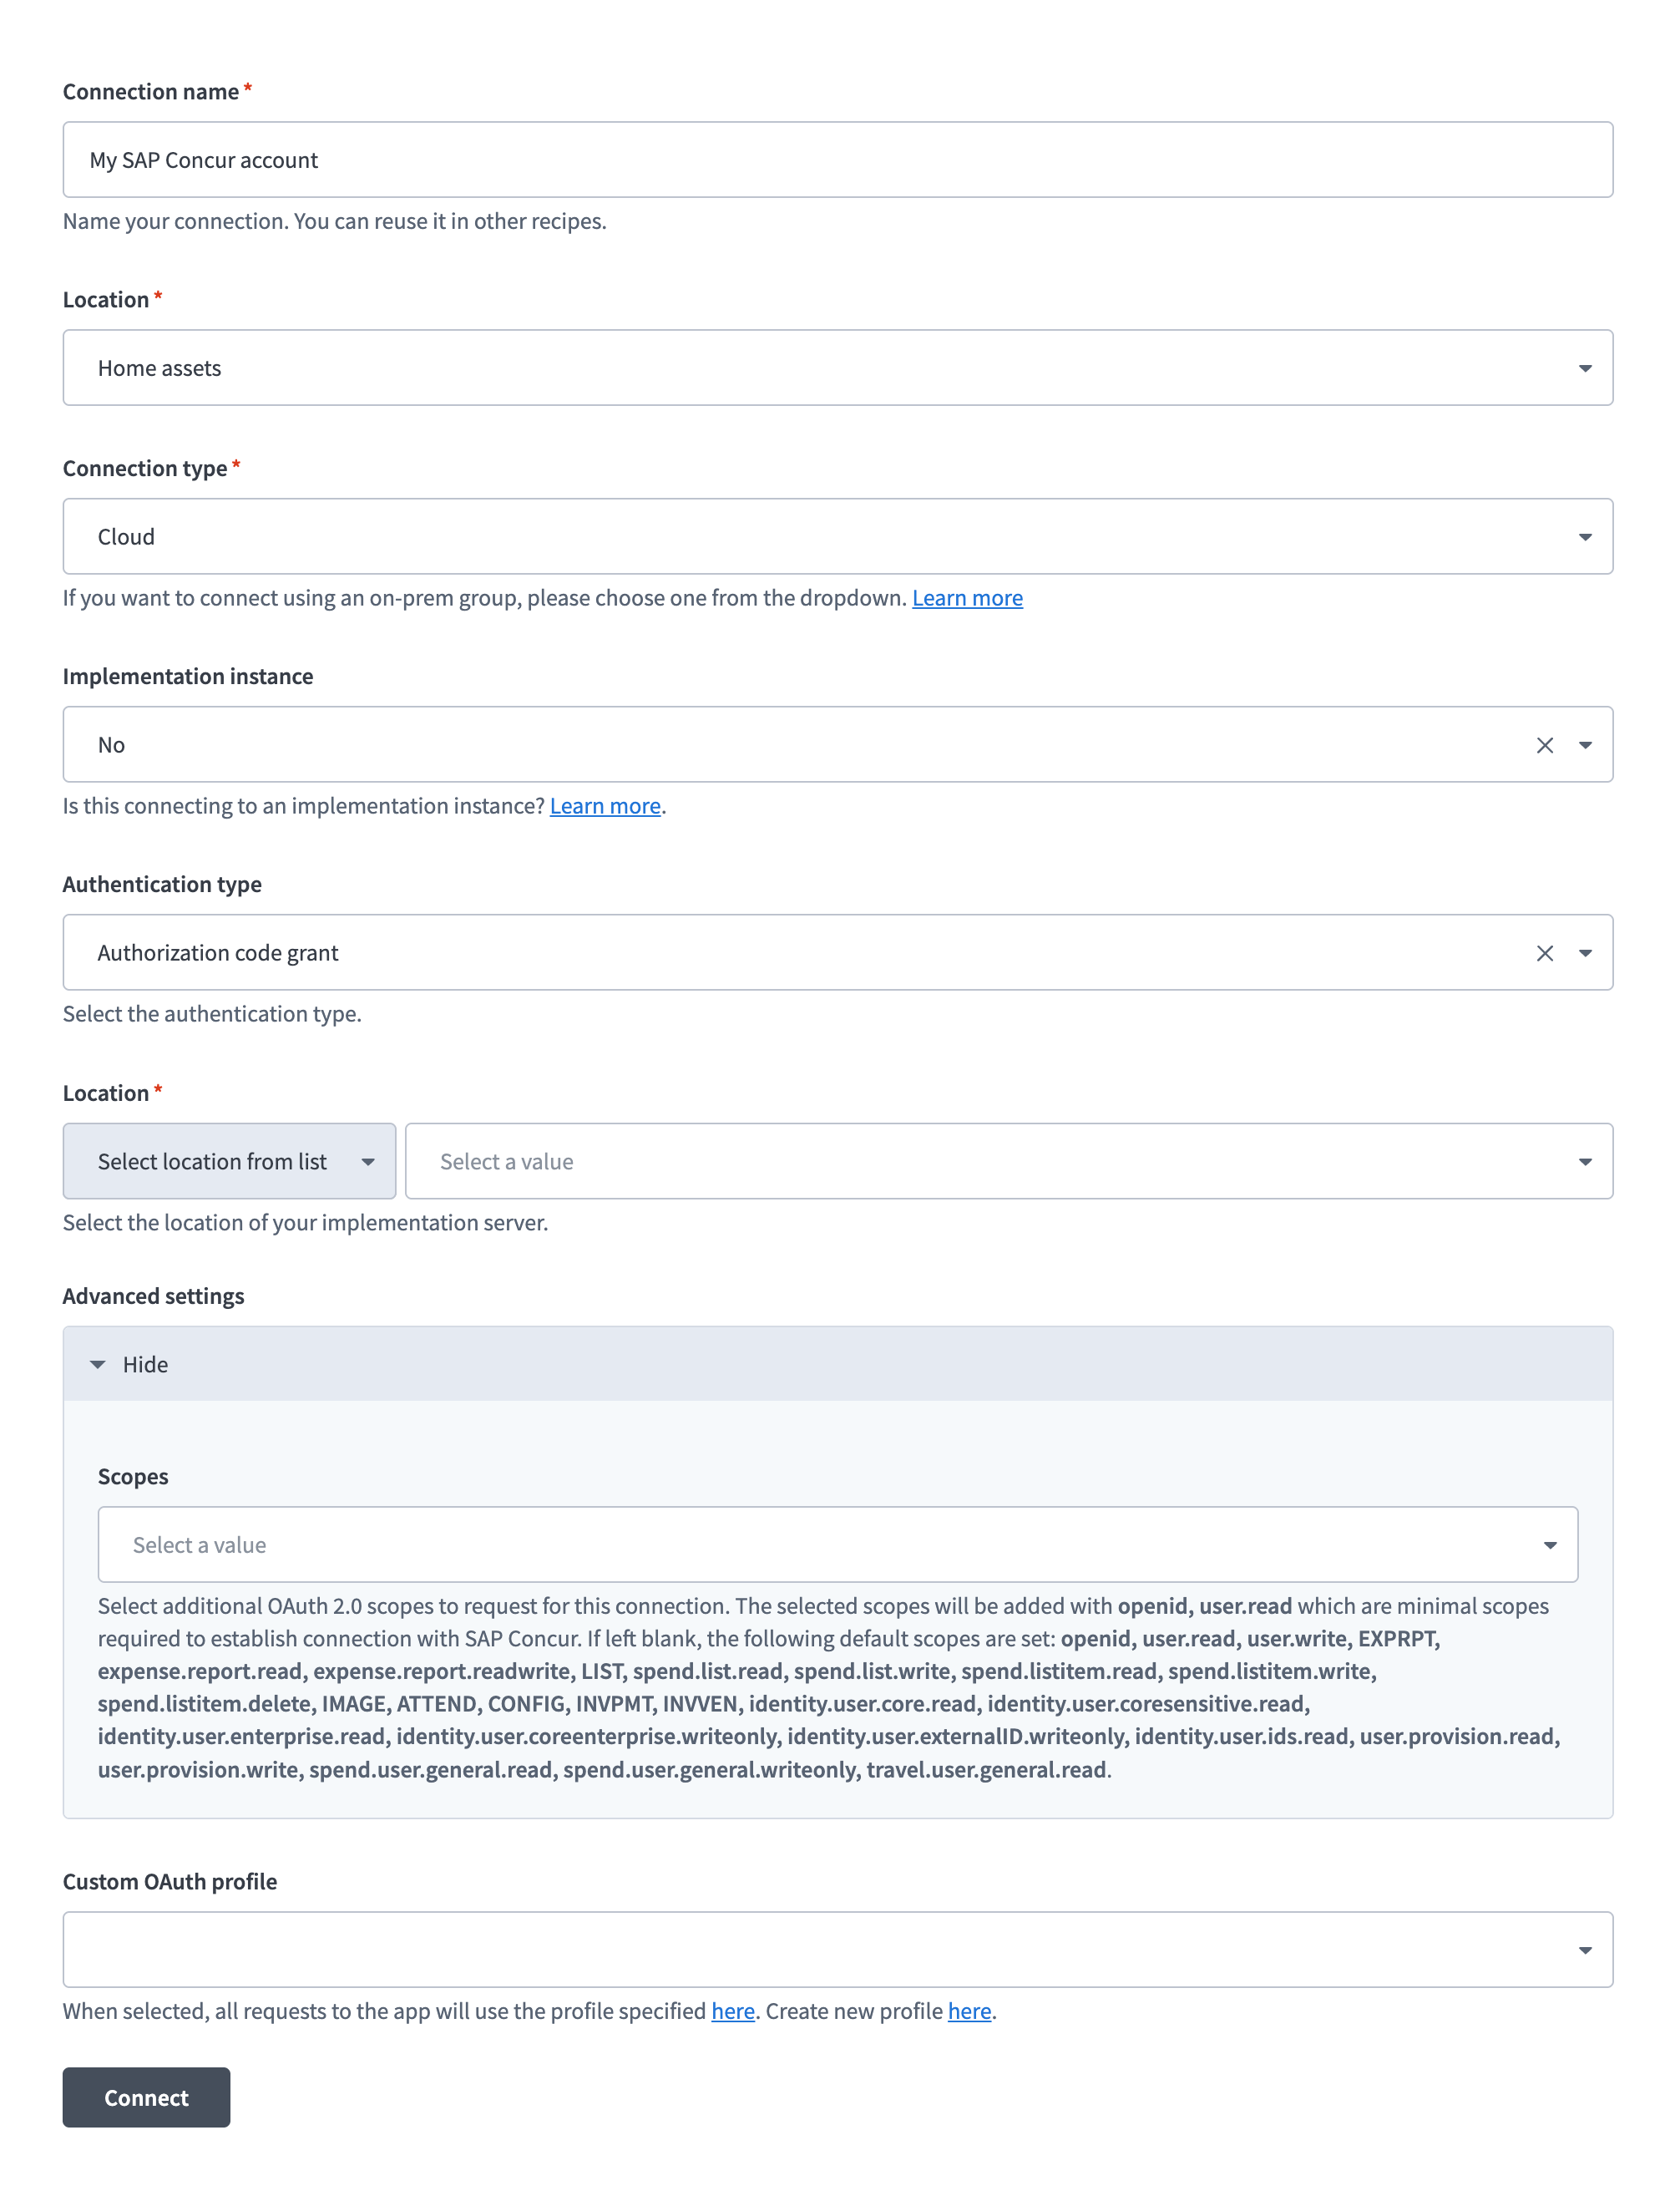Open the Connection type dropdown

click(840, 536)
